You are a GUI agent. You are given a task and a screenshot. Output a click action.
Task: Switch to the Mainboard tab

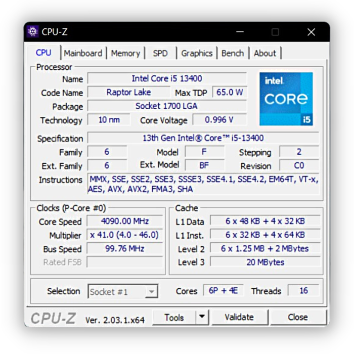(x=83, y=53)
